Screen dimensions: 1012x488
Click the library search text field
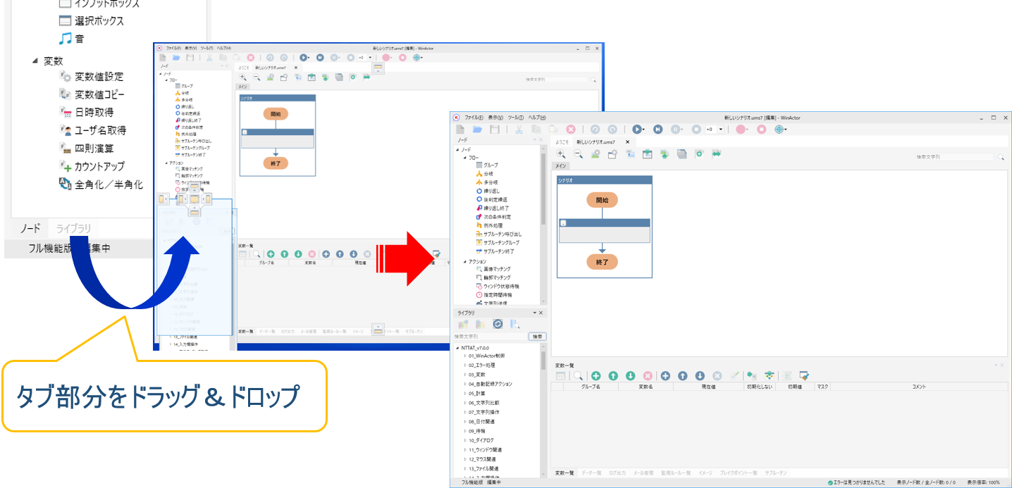pyautogui.click(x=490, y=337)
